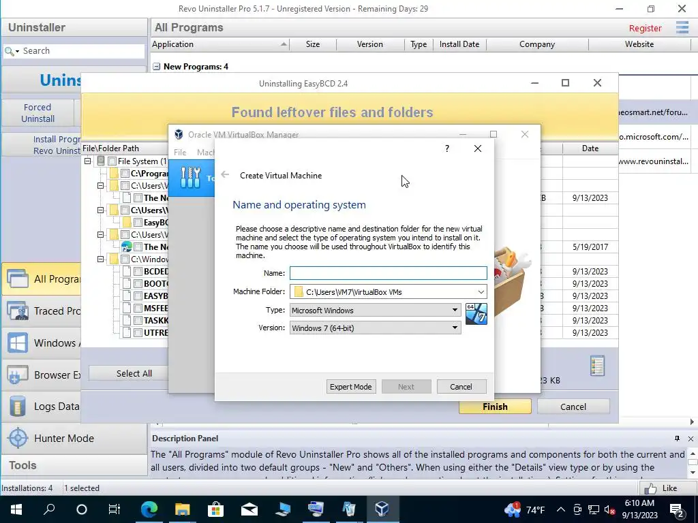Open the Machine Folder dropdown
This screenshot has width=698, height=523.
click(481, 292)
